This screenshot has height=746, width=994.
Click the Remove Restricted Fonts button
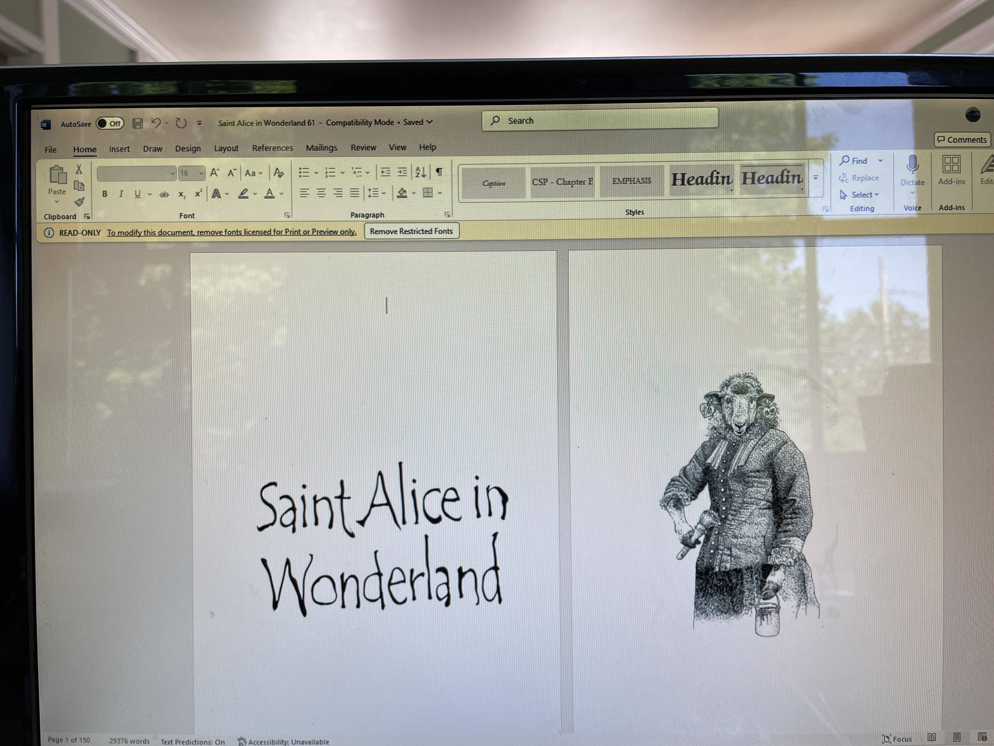[411, 231]
